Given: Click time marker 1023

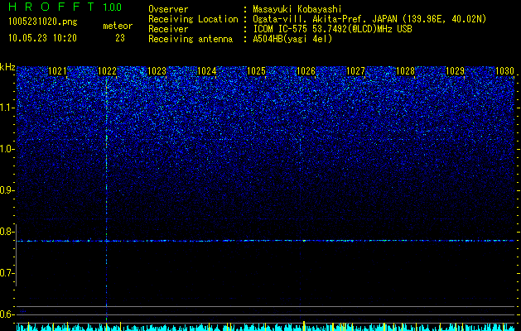Looking at the screenshot, I should (x=157, y=71).
